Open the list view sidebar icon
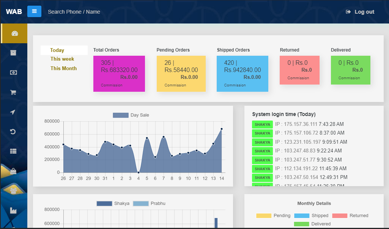 (x=14, y=151)
